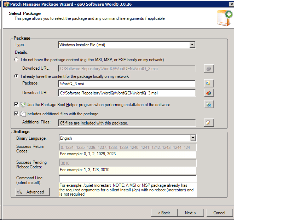Click the Success Return Codes field
The image size is (283, 220).
click(128, 147)
